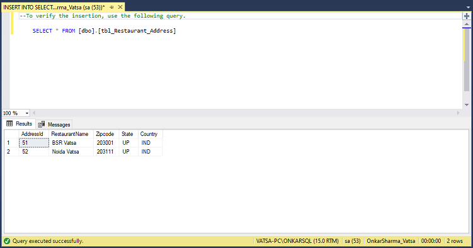473x248 pixels.
Task: Open the active files dropdown arrow
Action: tap(468, 8)
